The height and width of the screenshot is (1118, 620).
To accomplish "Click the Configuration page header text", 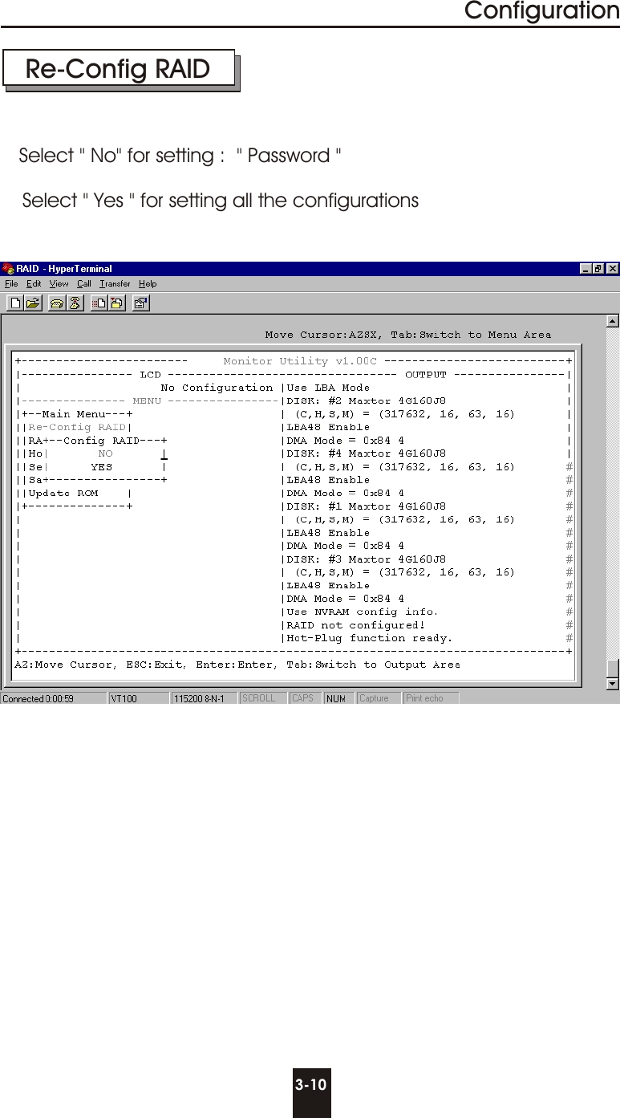I will tap(542, 11).
